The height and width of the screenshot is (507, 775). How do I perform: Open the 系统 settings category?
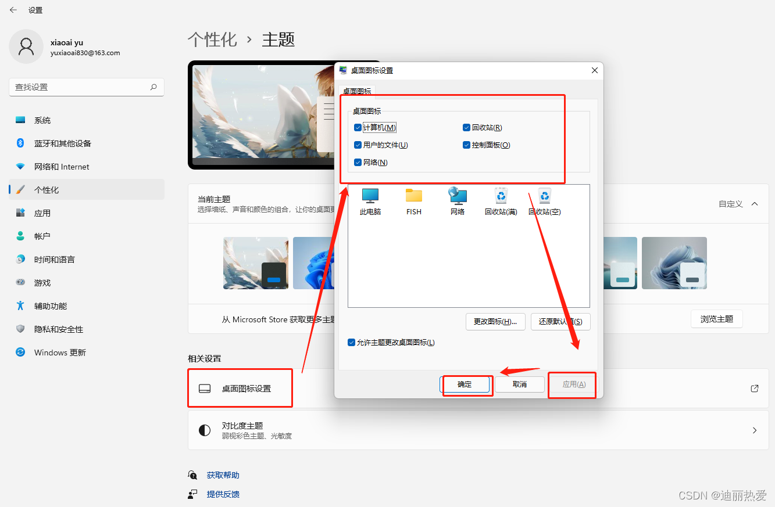87,120
